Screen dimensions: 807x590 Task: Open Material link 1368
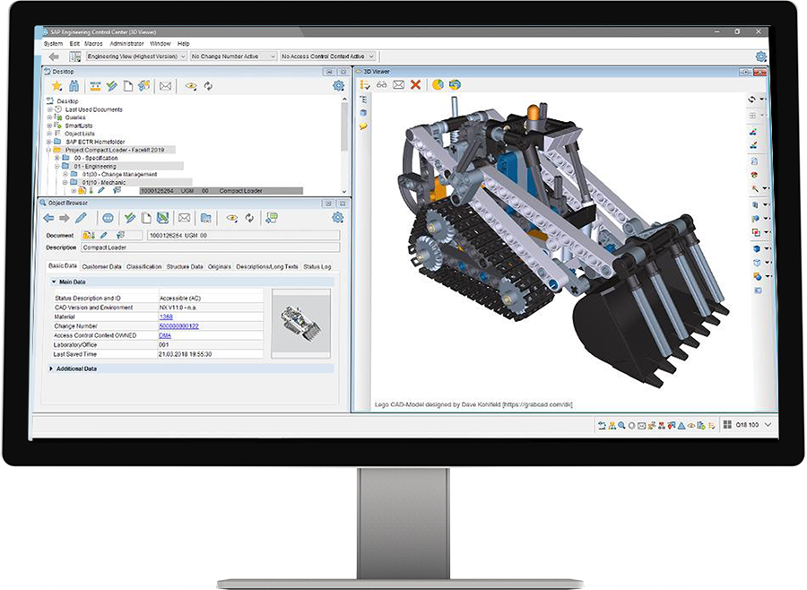(166, 317)
